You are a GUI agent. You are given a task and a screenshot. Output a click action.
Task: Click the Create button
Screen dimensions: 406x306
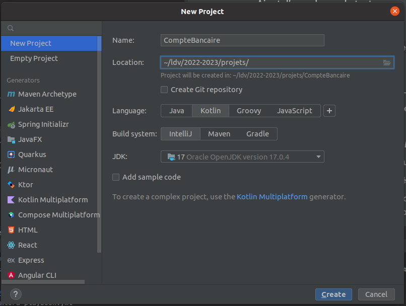(333, 294)
